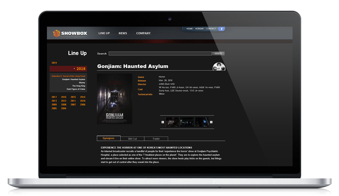Click the search button
Screen dimensions: 339x196
pyautogui.click(x=218, y=53)
